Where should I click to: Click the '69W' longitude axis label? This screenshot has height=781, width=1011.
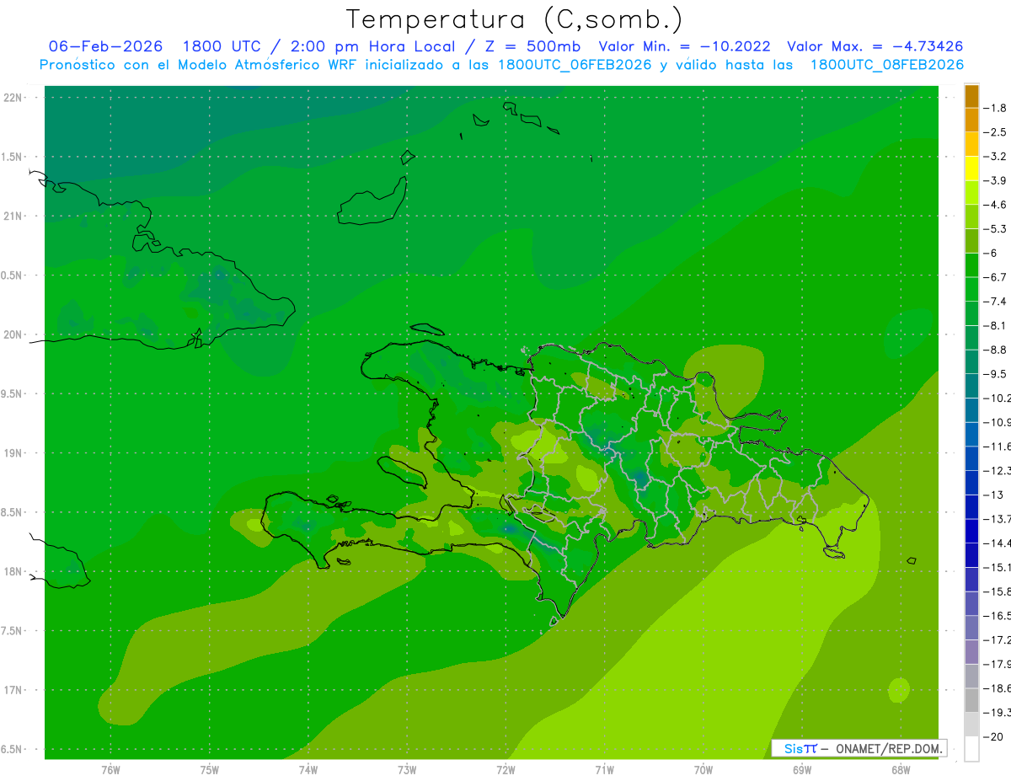point(802,769)
